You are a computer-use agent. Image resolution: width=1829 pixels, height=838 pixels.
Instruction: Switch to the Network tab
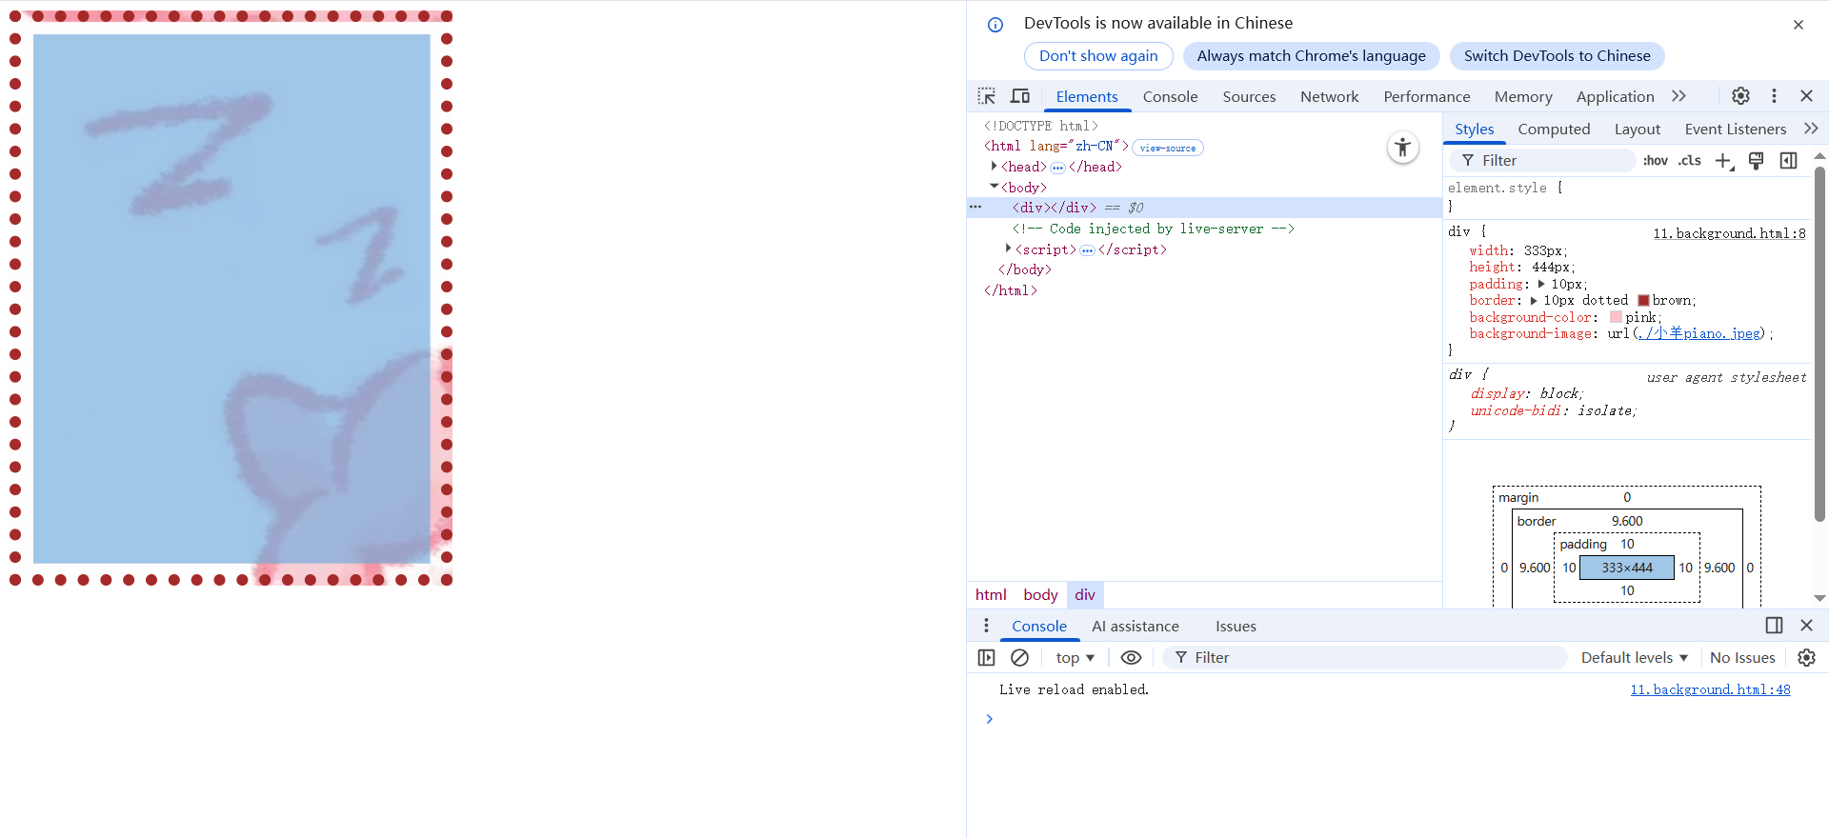coord(1329,97)
